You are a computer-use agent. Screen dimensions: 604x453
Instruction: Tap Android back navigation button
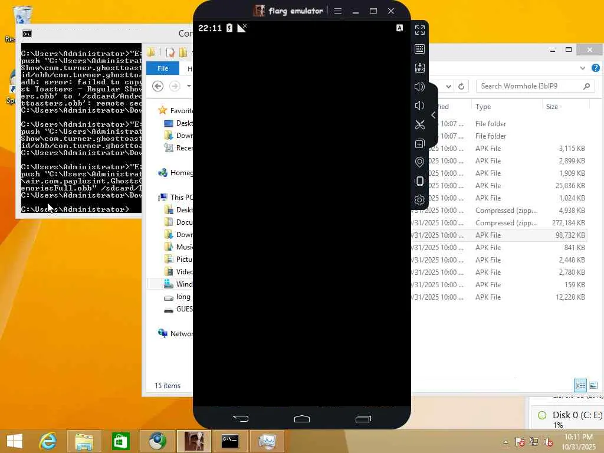(x=241, y=419)
